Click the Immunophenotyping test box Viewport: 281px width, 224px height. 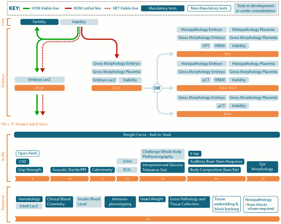click(x=120, y=202)
